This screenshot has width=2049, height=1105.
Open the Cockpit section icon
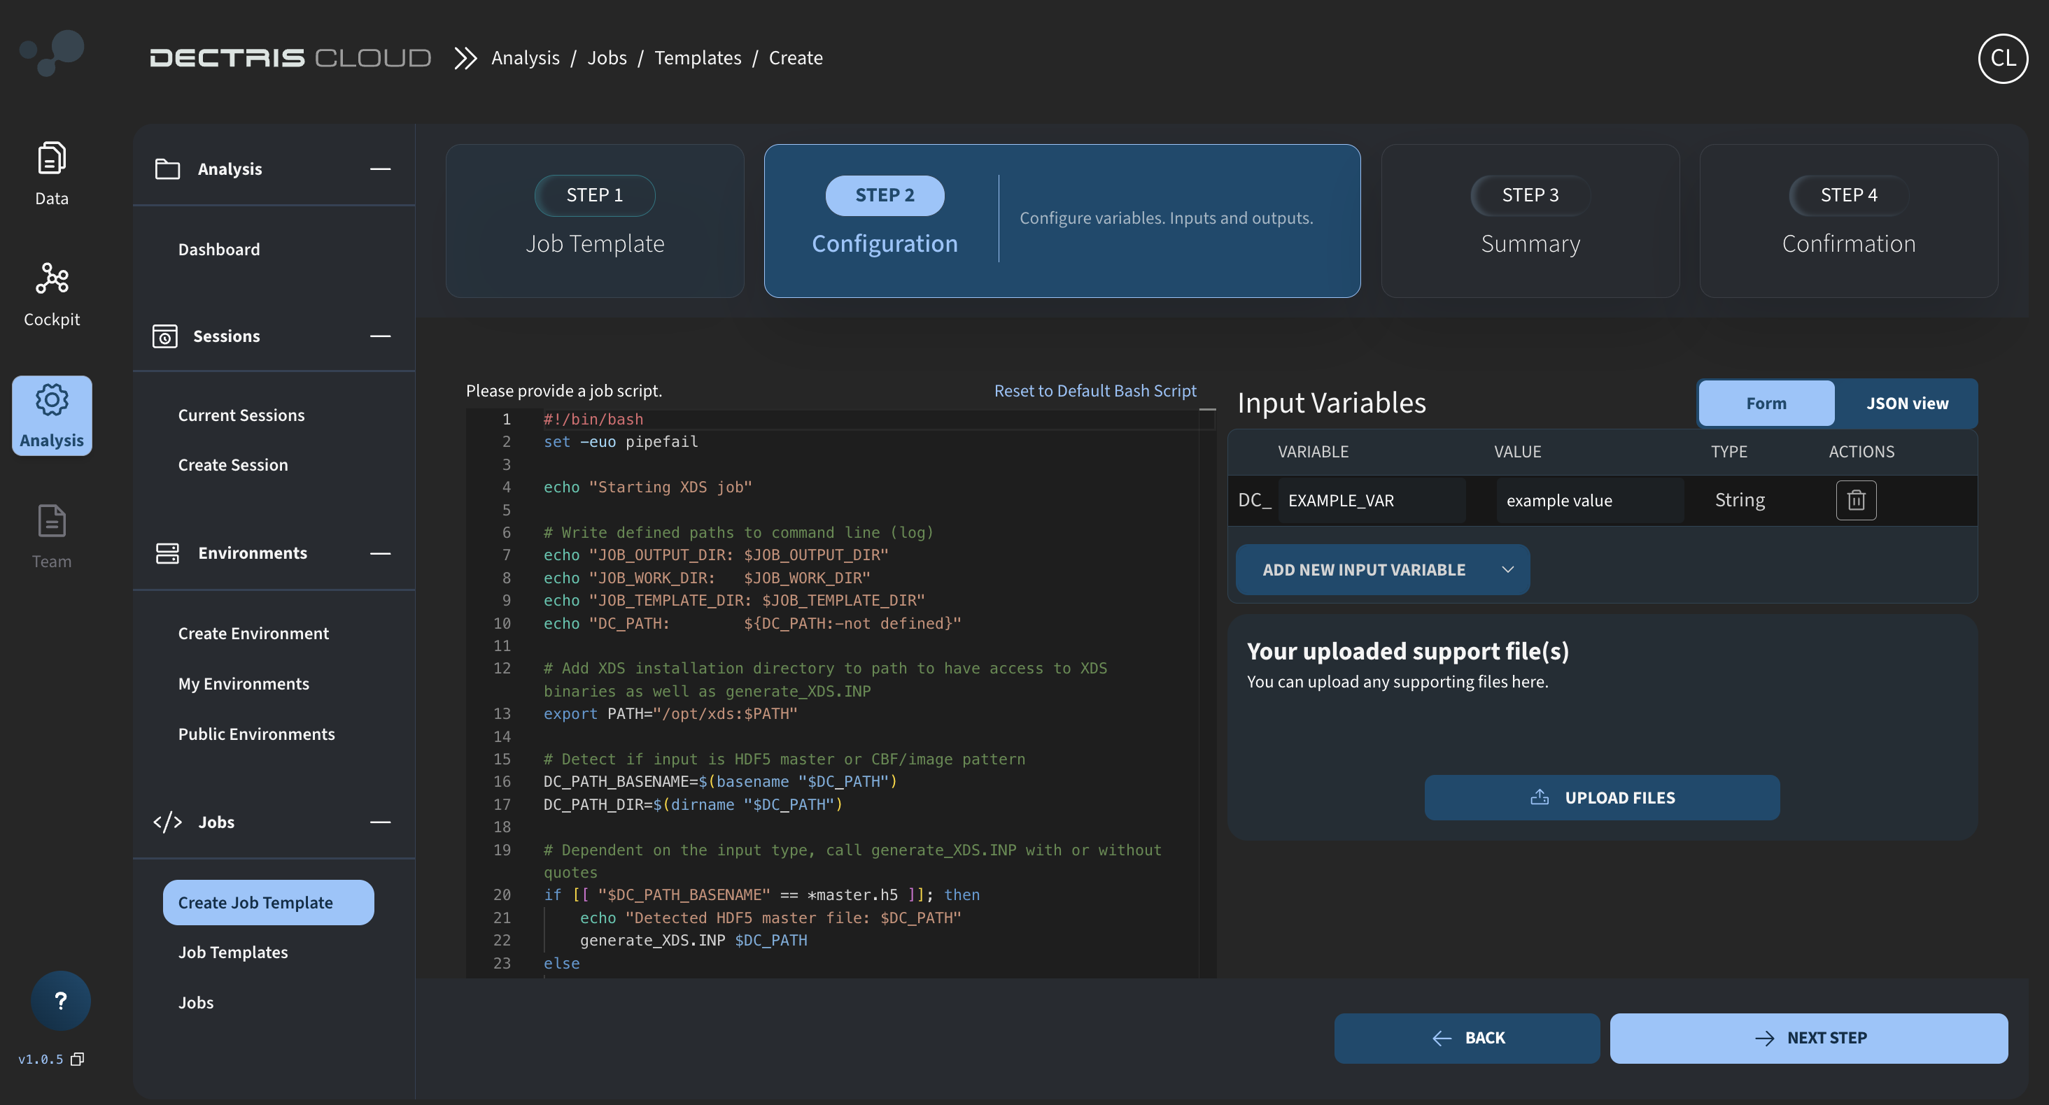point(52,278)
